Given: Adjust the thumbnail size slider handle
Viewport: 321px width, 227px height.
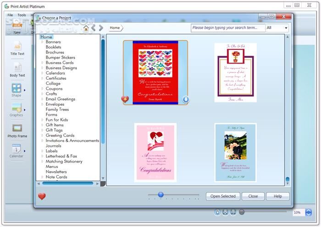Looking at the screenshot, I should [x=161, y=195].
